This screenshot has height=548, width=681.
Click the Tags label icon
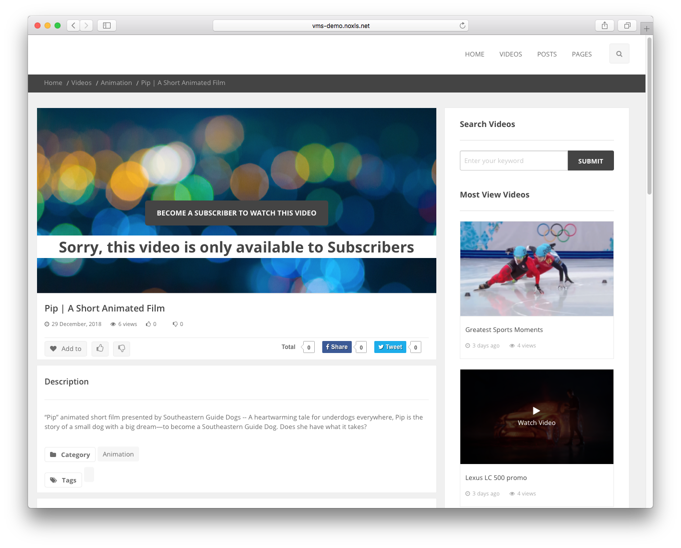[54, 479]
